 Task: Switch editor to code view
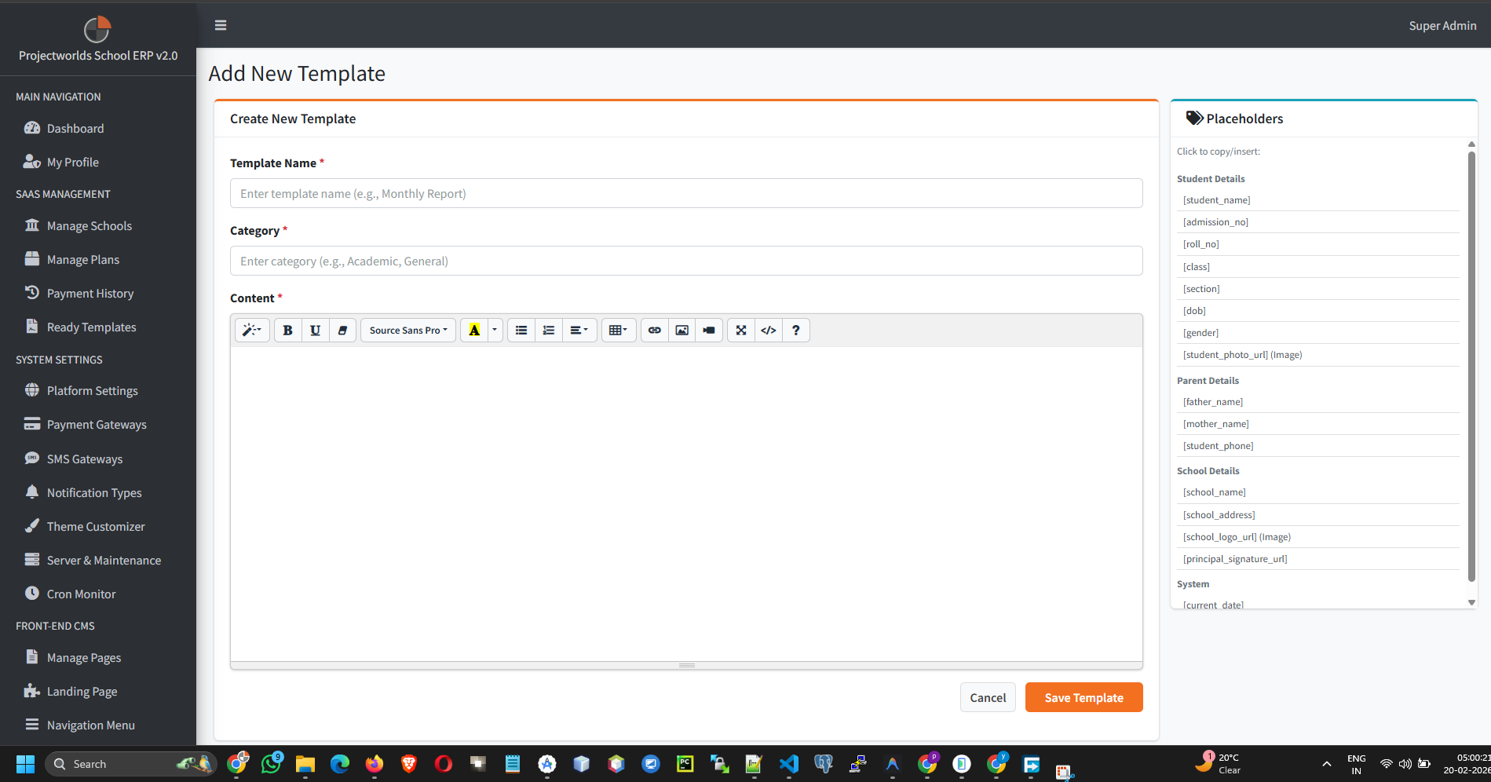[768, 330]
